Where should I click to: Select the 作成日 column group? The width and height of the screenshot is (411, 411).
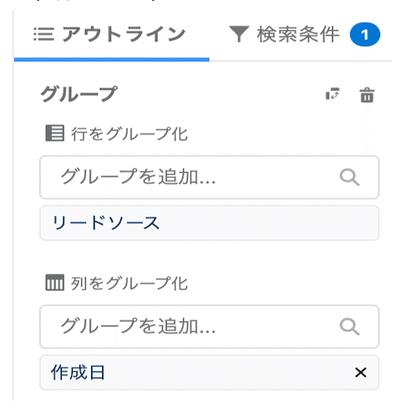click(x=209, y=373)
